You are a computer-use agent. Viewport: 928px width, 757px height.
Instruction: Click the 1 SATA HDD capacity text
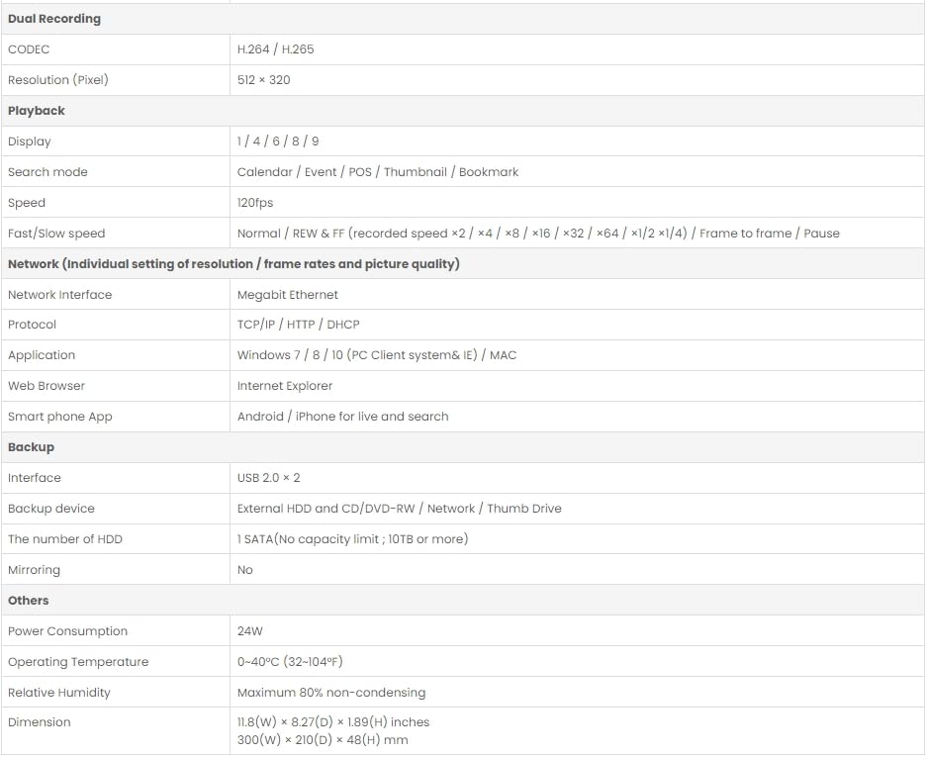(352, 539)
